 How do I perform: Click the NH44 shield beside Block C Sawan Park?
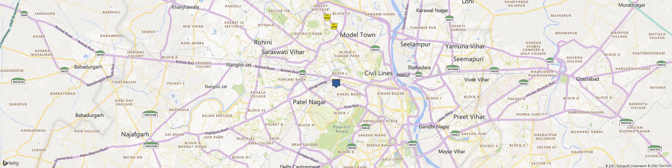(x=375, y=49)
